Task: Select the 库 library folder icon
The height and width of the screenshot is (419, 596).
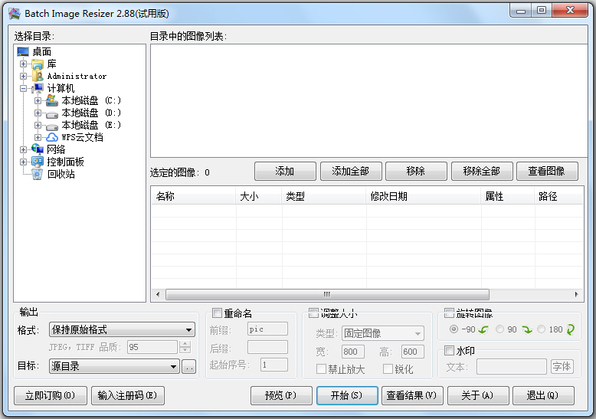Action: [x=38, y=64]
